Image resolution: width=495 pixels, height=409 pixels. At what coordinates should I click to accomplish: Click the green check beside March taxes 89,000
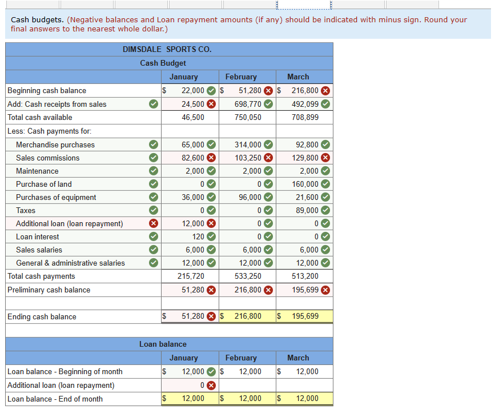point(325,210)
